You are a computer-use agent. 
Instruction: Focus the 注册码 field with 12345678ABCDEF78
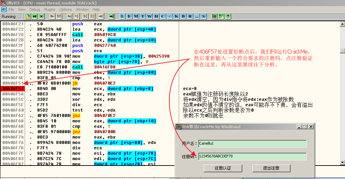pyautogui.click(x=252, y=156)
